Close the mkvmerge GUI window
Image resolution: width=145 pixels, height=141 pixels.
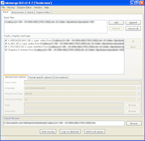point(142,3)
